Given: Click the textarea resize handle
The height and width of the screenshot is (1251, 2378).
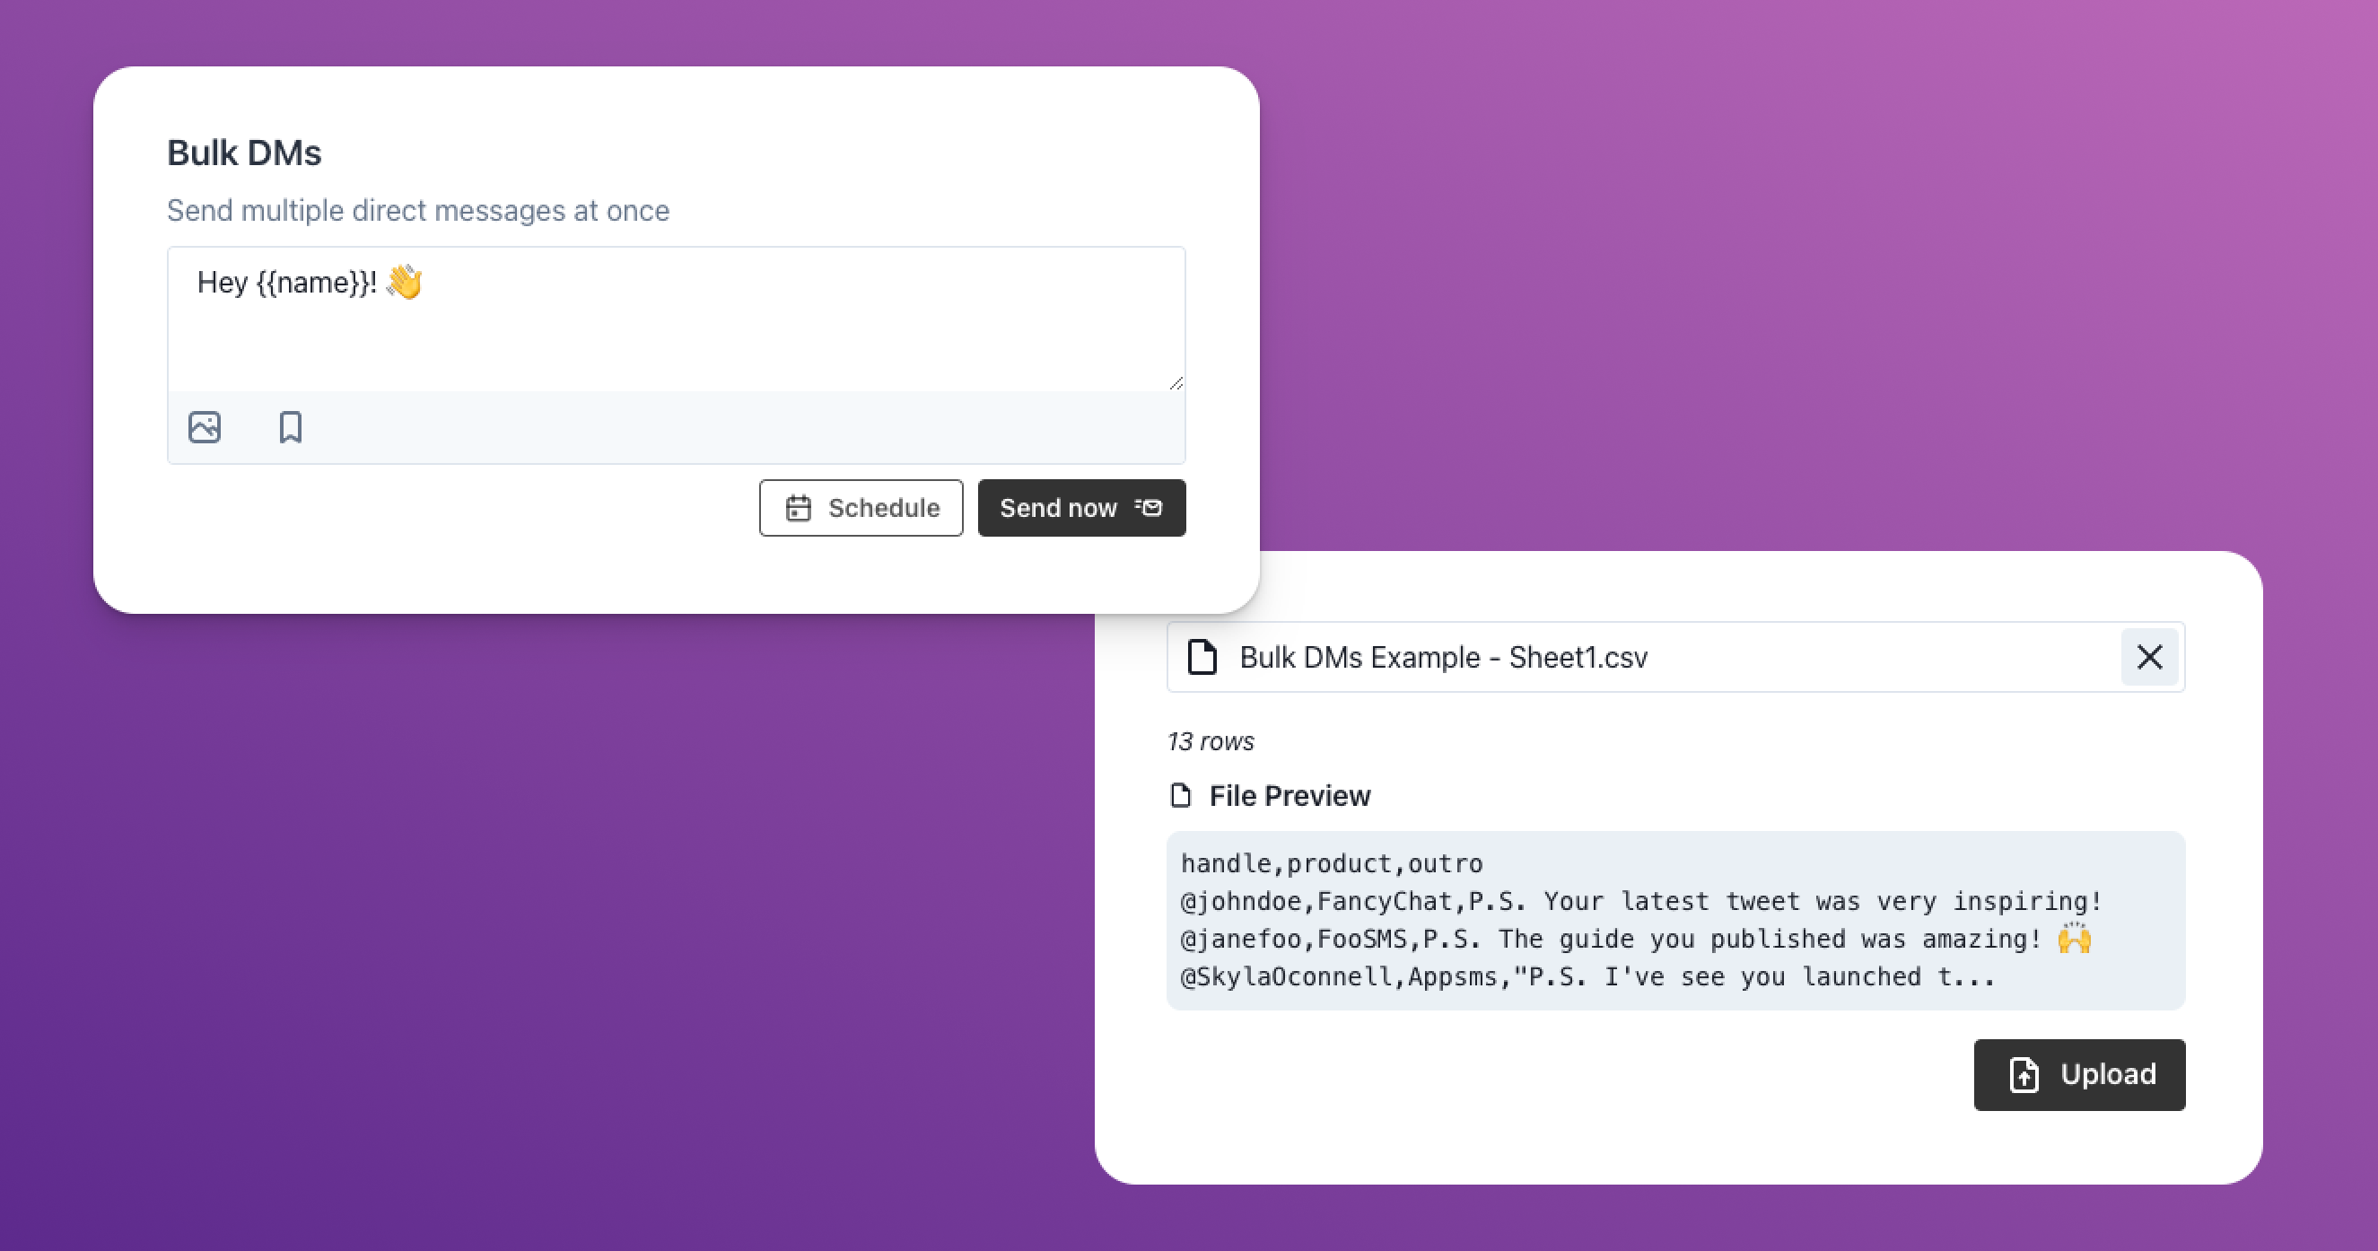Looking at the screenshot, I should click(x=1176, y=382).
